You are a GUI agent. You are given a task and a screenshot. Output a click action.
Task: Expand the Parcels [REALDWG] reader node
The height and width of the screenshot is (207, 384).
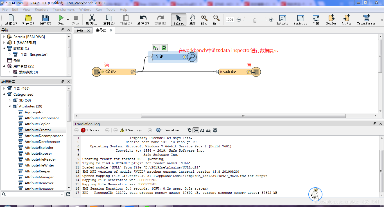(4, 36)
